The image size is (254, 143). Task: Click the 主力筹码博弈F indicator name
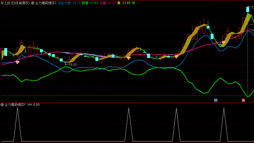pyautogui.click(x=15, y=105)
